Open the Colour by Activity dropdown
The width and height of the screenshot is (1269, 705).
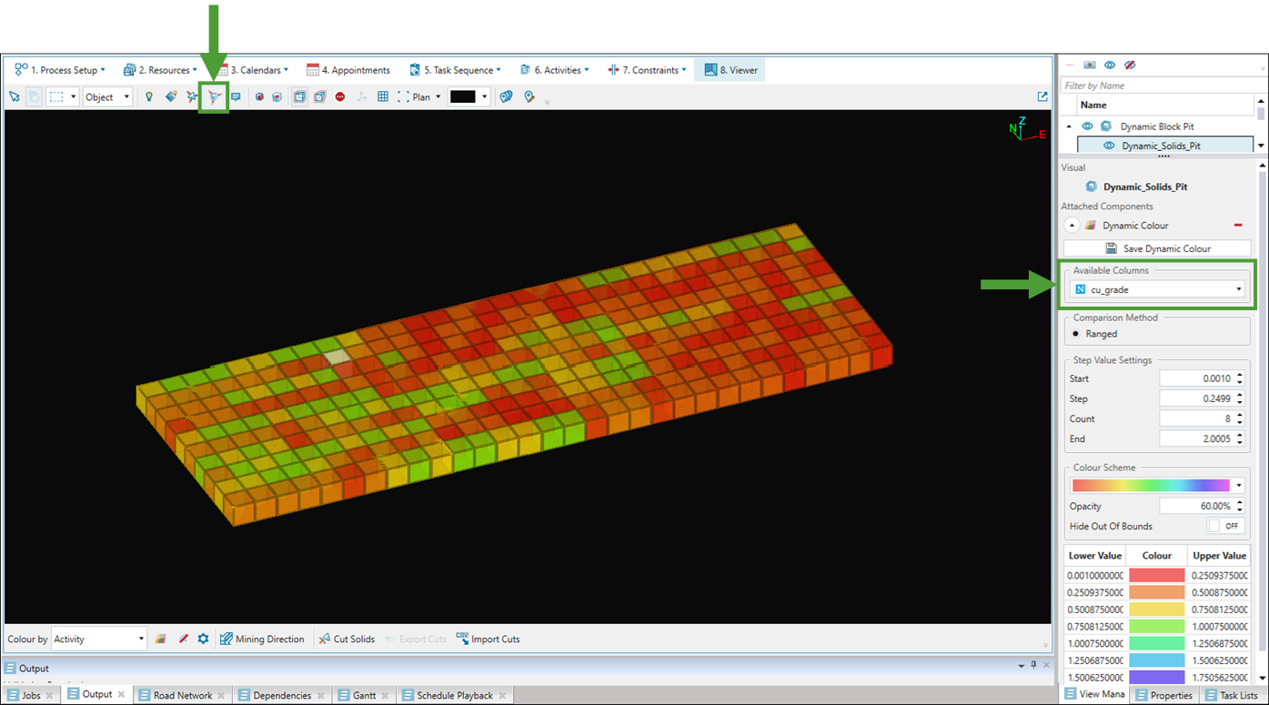[x=98, y=639]
